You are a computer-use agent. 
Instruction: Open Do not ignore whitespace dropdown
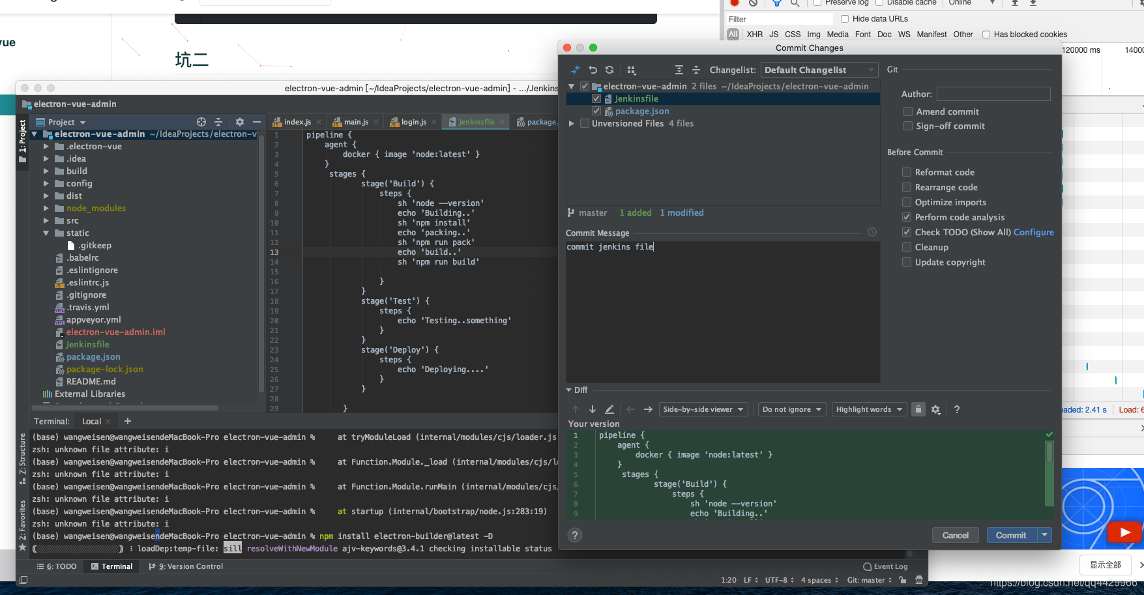click(792, 409)
